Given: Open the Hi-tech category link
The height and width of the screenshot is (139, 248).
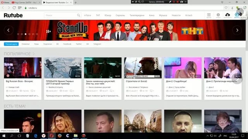Looking at the screenshot, I should pos(189,15).
